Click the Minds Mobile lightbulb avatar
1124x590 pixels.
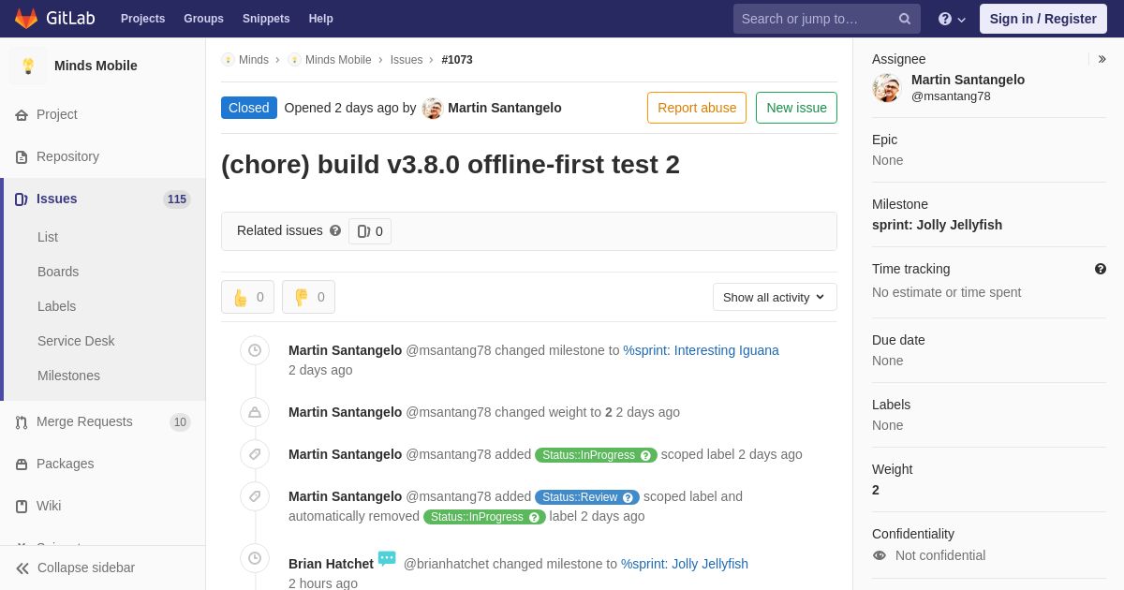pyautogui.click(x=28, y=66)
